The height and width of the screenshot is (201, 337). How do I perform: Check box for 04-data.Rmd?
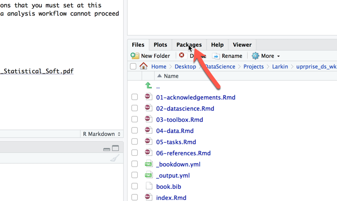coord(134,131)
